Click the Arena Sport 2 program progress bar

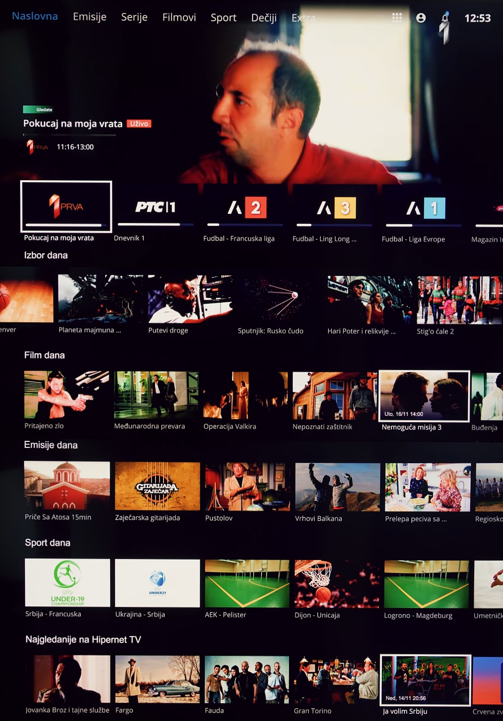point(245,225)
